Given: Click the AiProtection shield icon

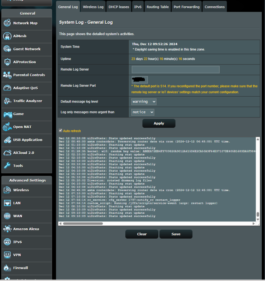Looking at the screenshot, I should (7, 62).
